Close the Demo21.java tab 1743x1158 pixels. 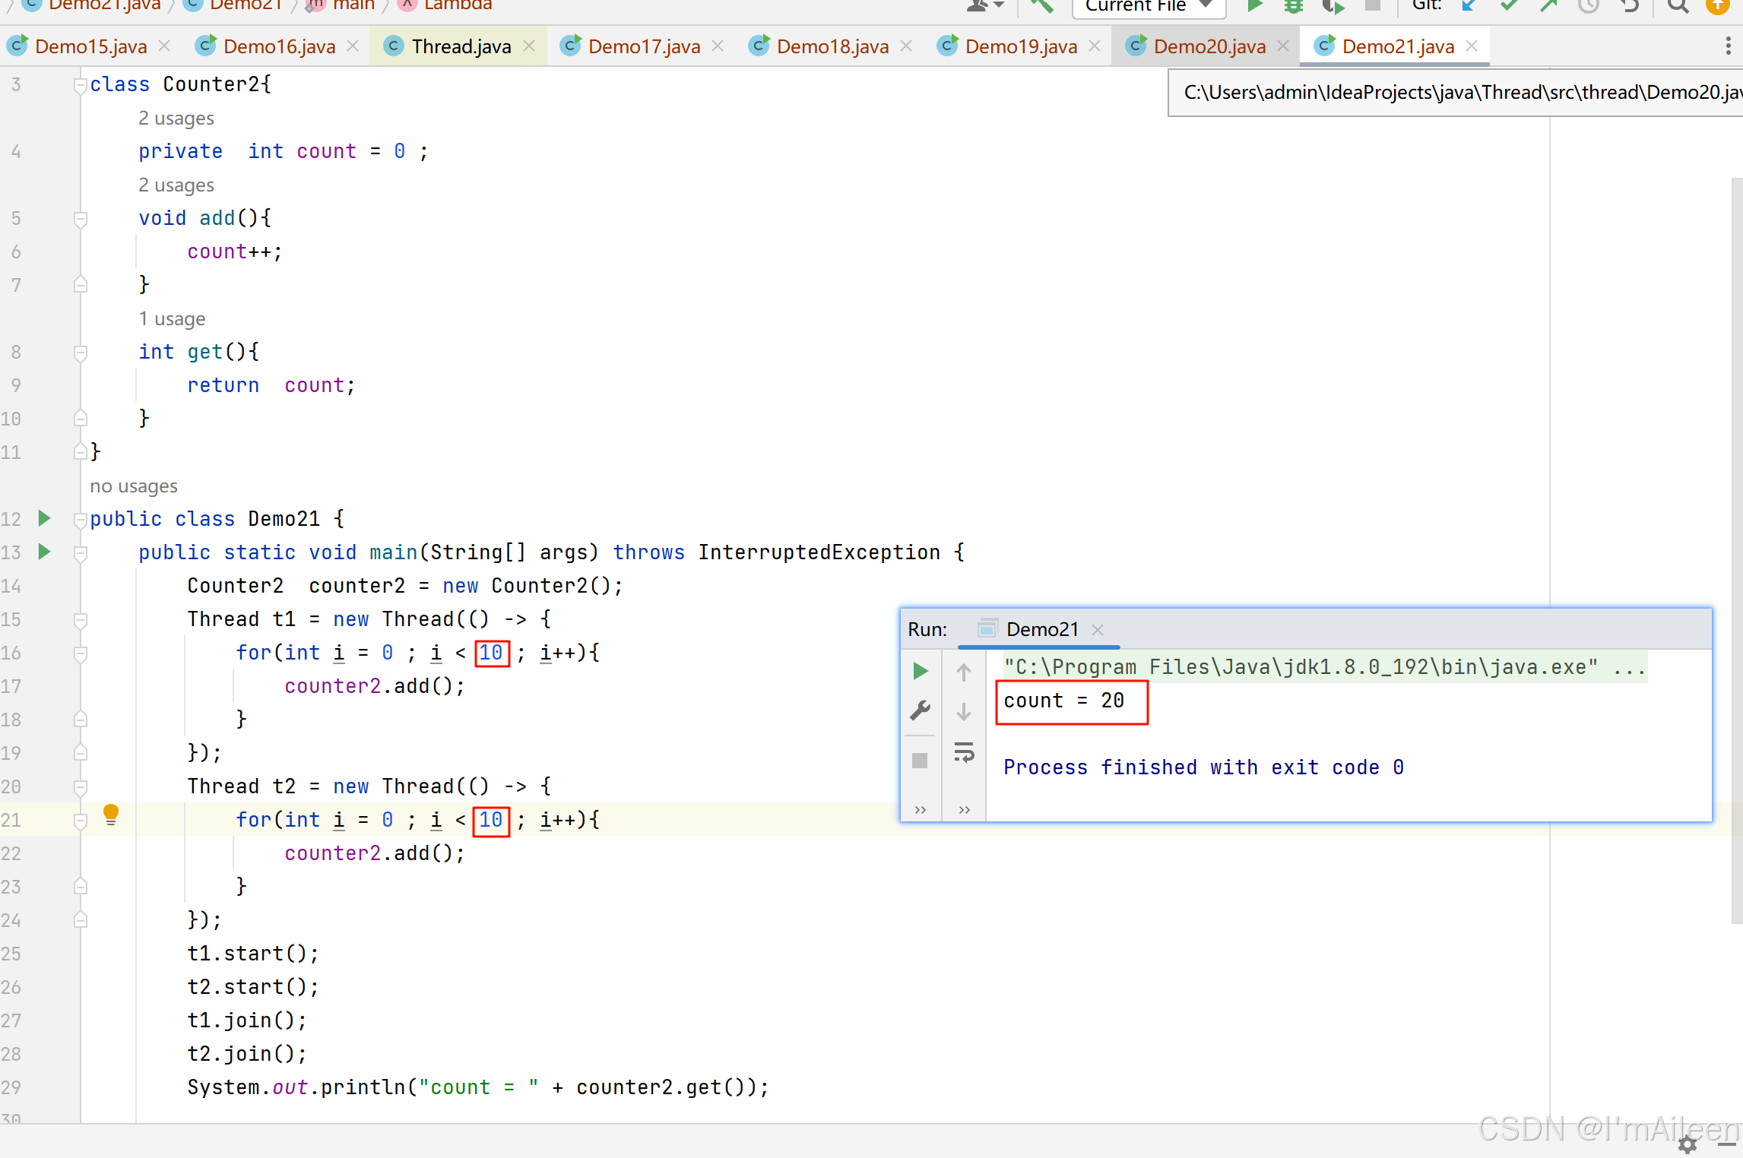pyautogui.click(x=1472, y=46)
